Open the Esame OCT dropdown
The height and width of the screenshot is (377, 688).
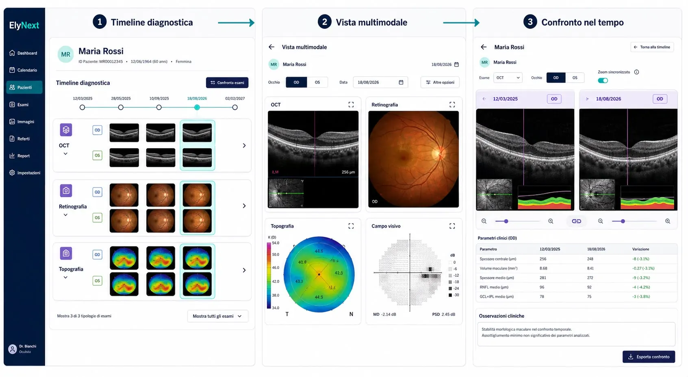pos(508,78)
